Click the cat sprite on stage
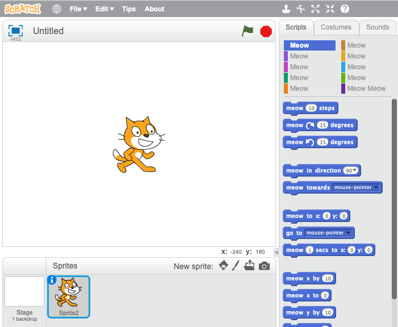398x327 pixels. (139, 145)
